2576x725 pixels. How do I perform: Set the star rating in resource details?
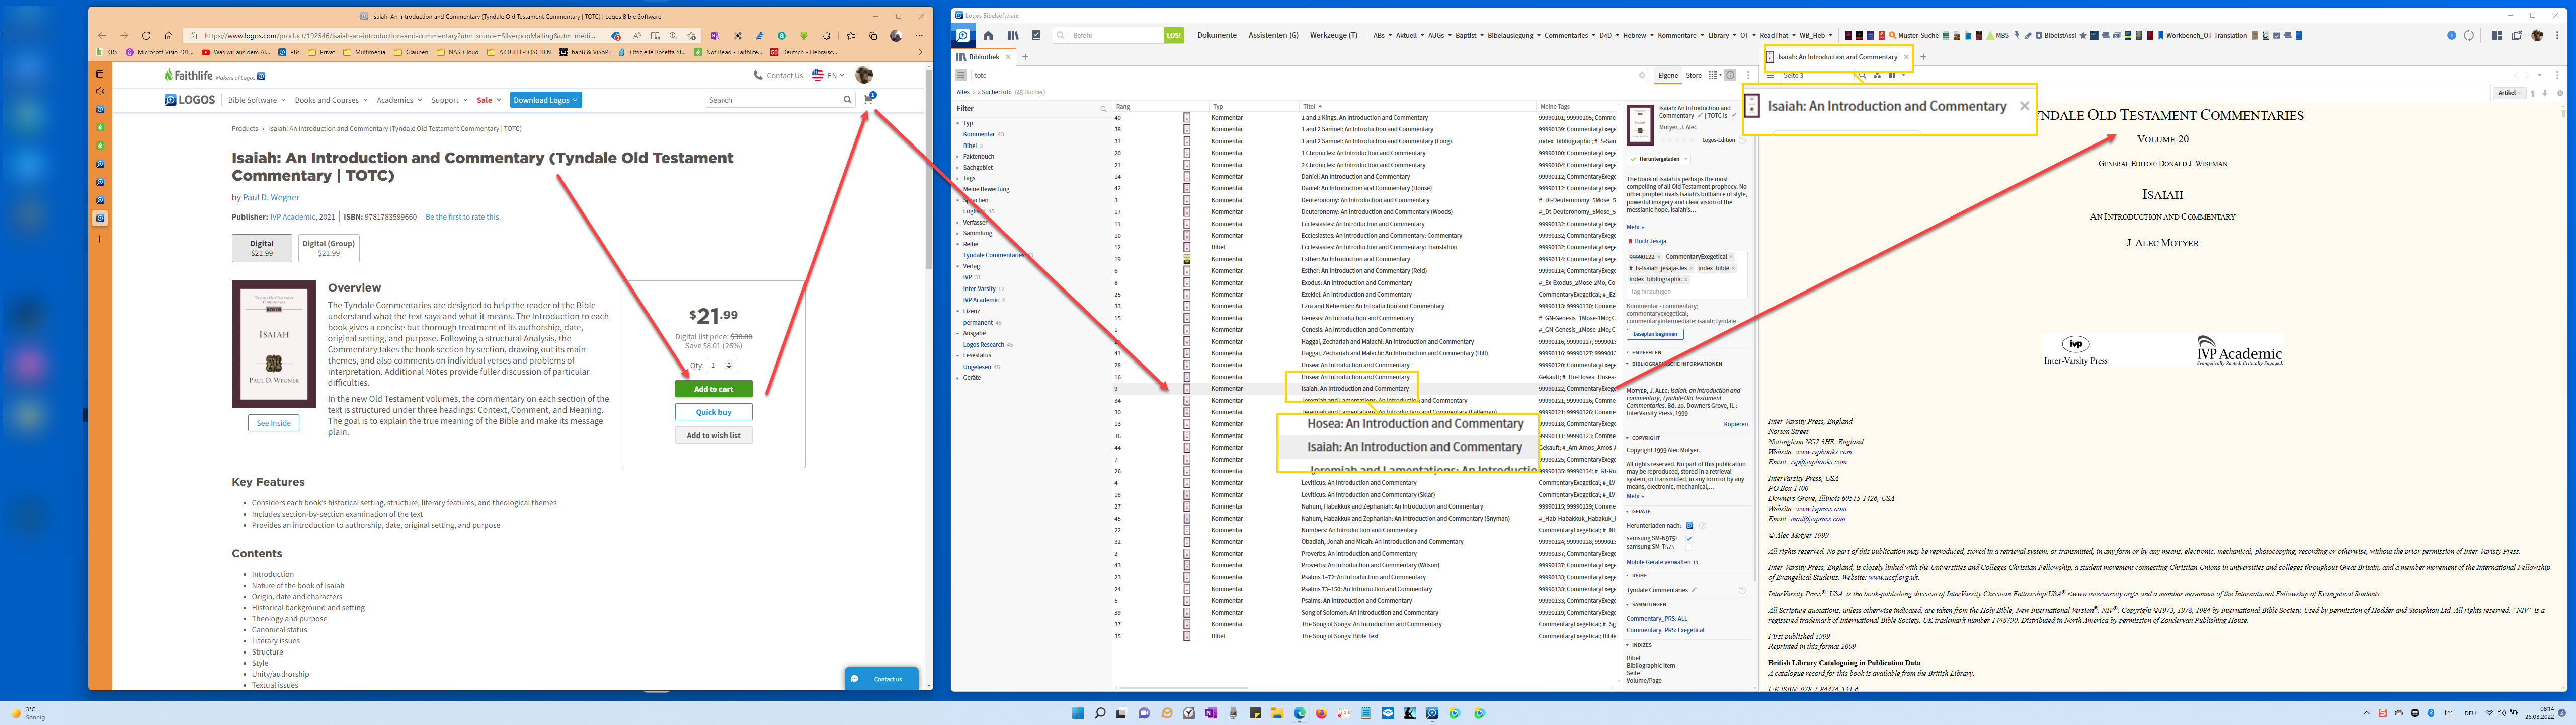pyautogui.click(x=1677, y=140)
